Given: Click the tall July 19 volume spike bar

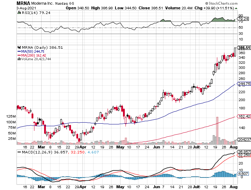Looking at the screenshot, I should pos(217,130).
